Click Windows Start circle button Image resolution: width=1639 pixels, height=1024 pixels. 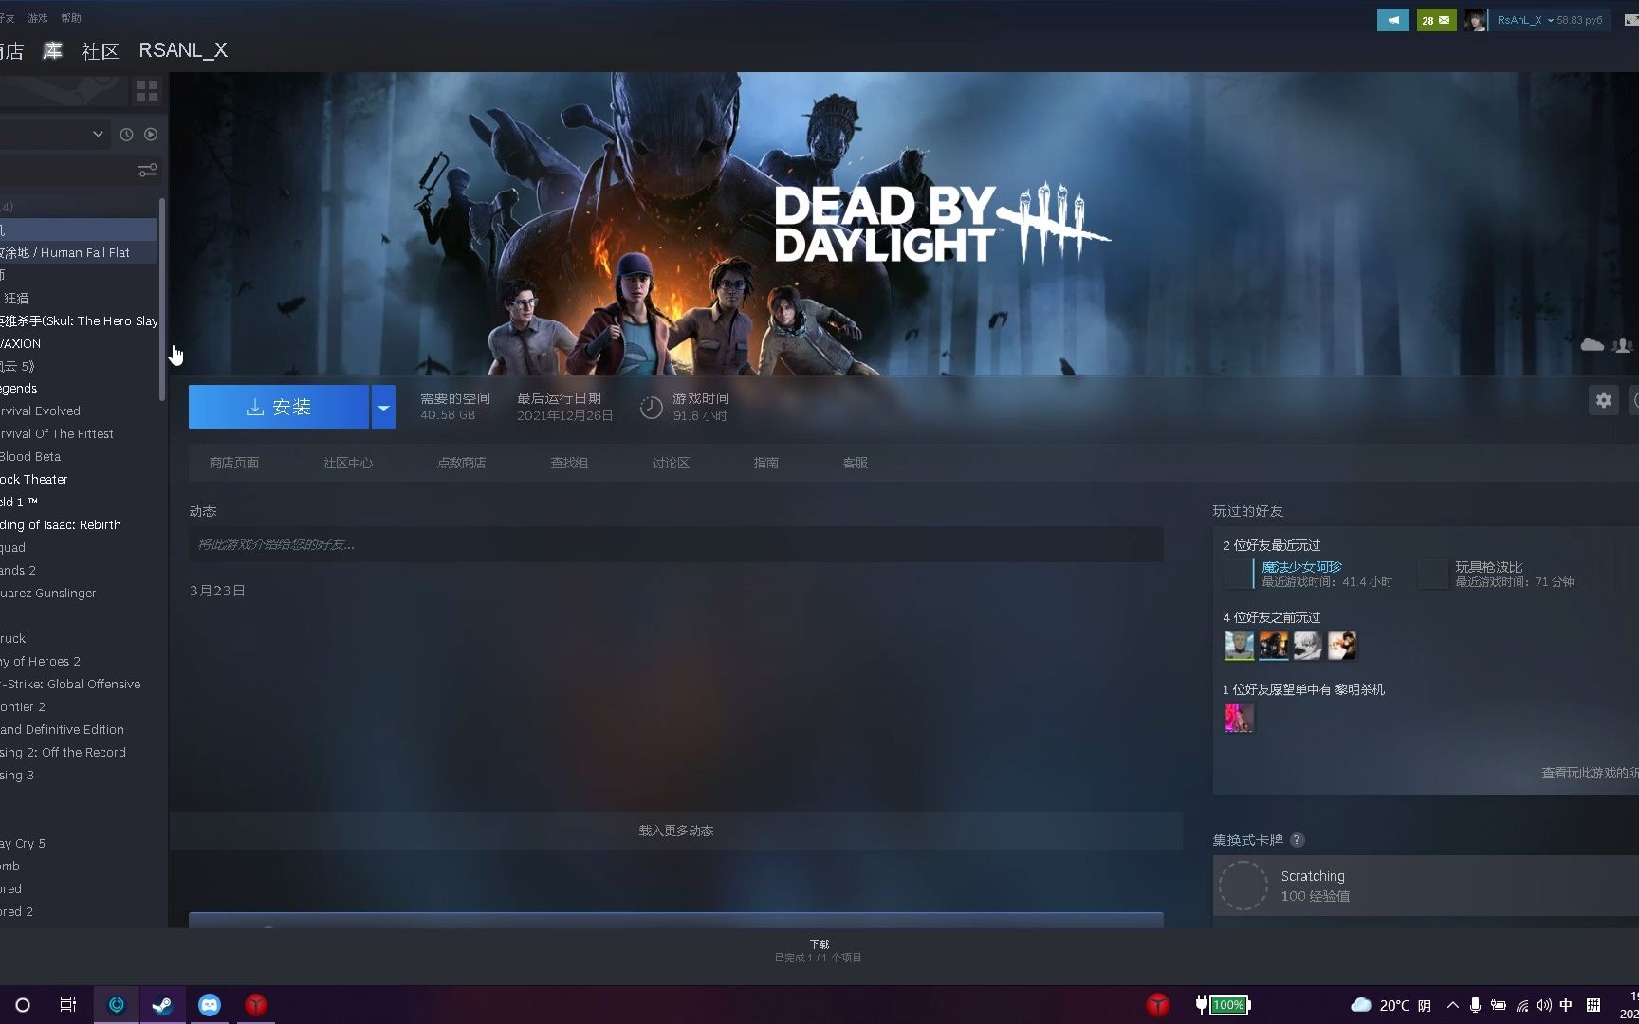pos(23,1005)
